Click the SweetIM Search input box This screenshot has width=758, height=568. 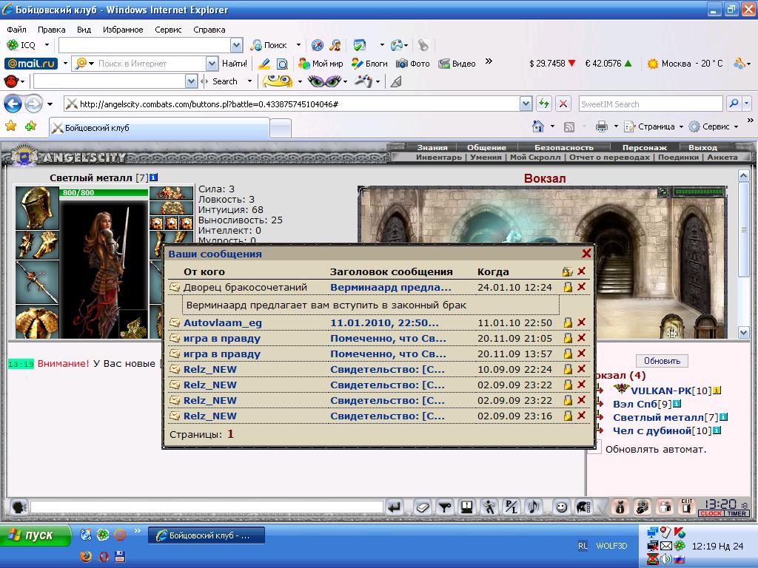click(651, 104)
